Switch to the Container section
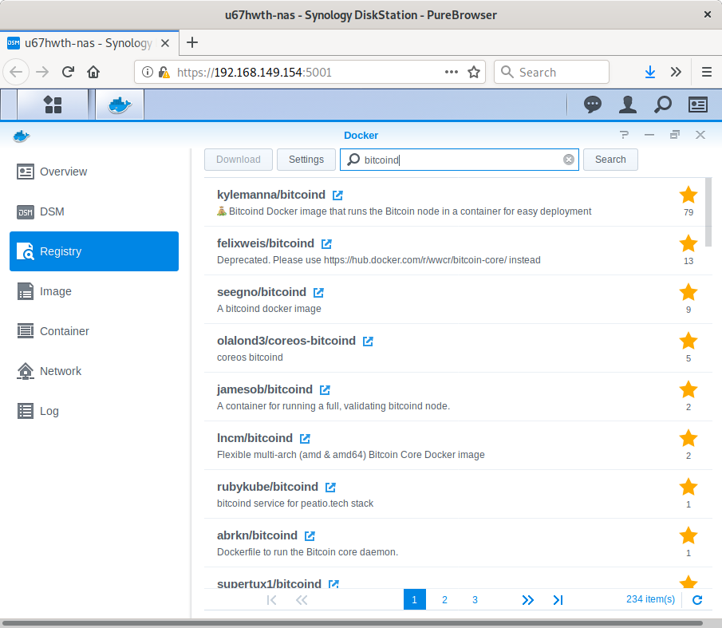 point(94,331)
